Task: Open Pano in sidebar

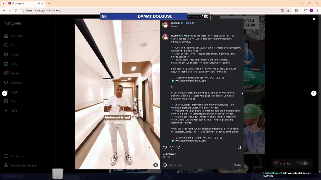Action: click(x=10, y=101)
